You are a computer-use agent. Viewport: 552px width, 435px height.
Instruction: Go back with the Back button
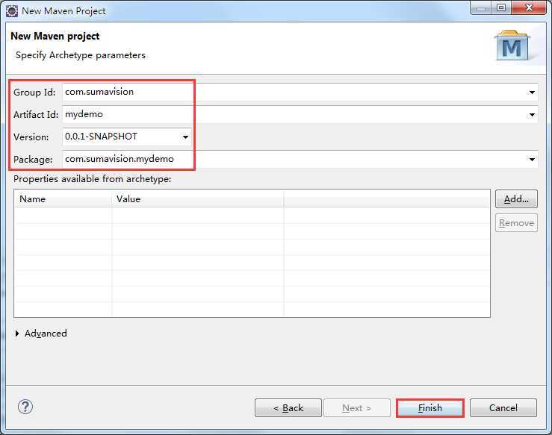click(288, 408)
